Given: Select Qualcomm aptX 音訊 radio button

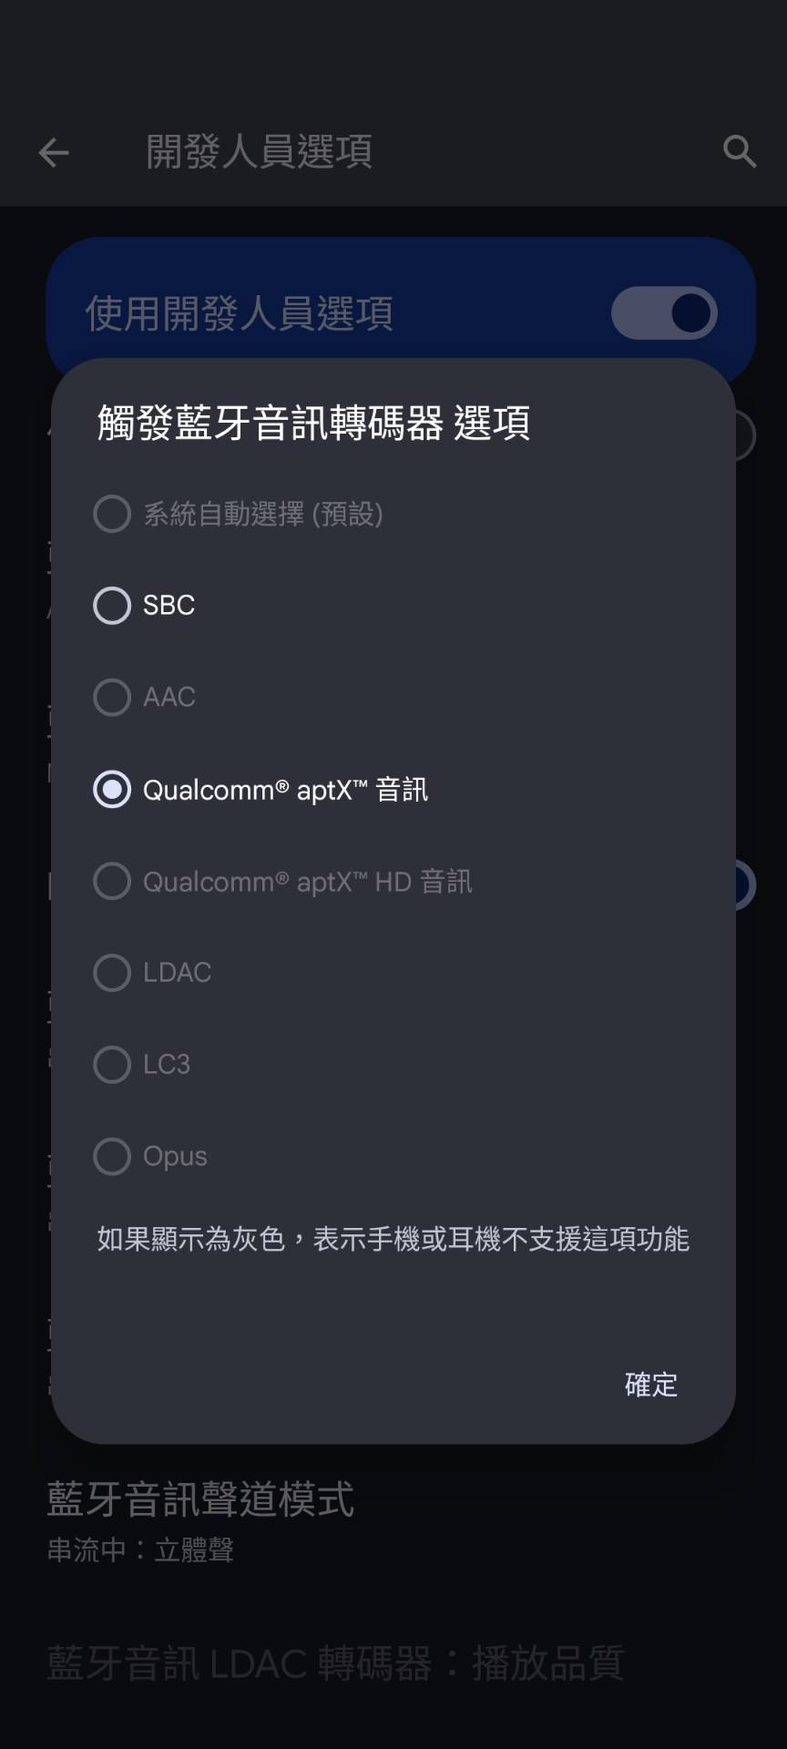Looking at the screenshot, I should (112, 790).
